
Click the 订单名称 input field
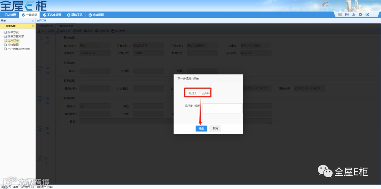pyautogui.click(x=149, y=46)
